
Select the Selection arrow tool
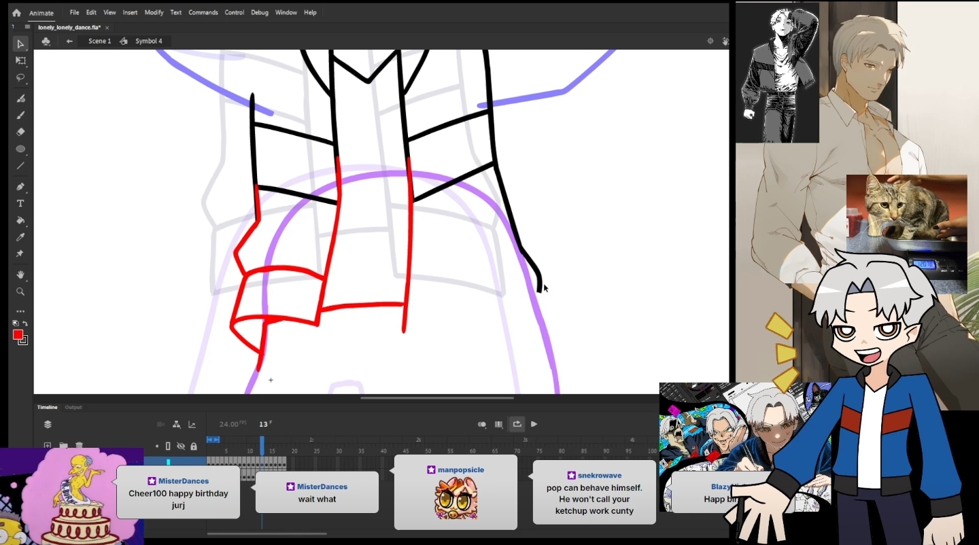[x=20, y=44]
